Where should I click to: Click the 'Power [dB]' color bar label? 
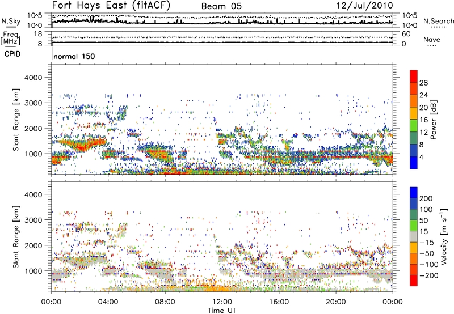click(x=433, y=120)
